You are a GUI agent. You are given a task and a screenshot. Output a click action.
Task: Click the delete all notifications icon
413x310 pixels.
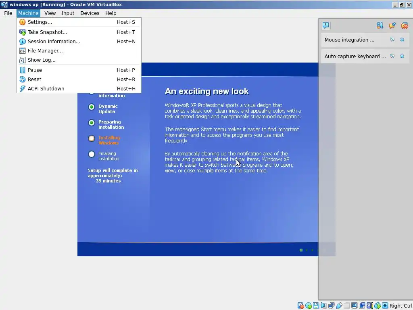click(404, 25)
